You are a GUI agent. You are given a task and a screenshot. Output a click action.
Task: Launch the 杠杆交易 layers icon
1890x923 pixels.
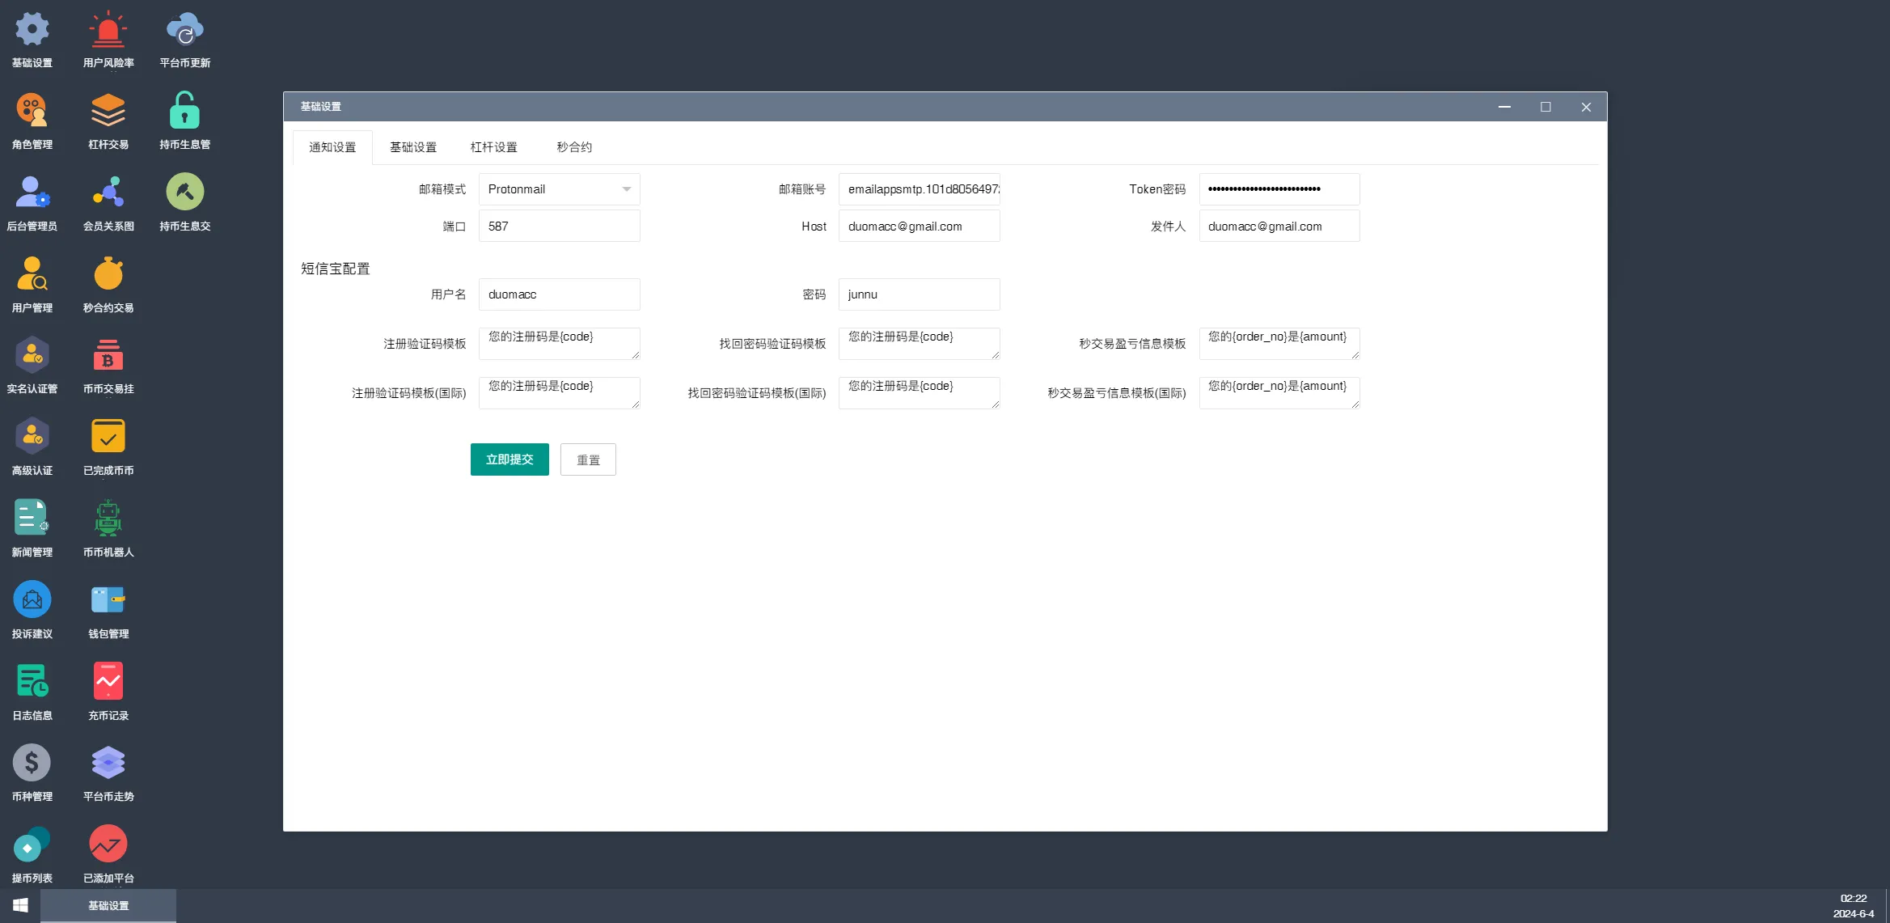108,112
